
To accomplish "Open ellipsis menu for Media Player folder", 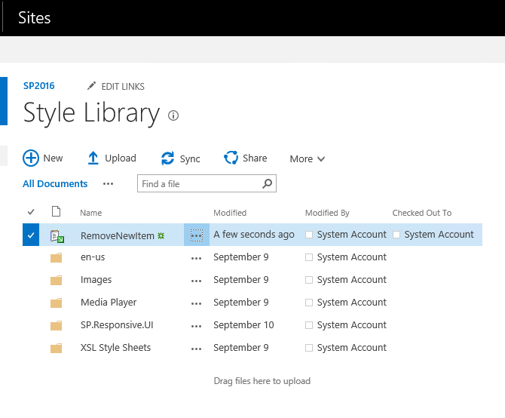I will [x=197, y=303].
